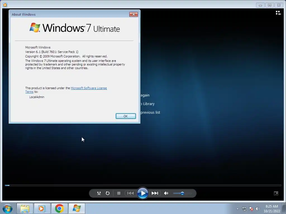Adjust the Media Player volume slider

coord(182,193)
